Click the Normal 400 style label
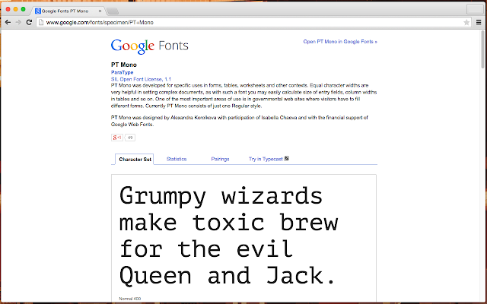This screenshot has height=304, width=487. click(x=130, y=299)
